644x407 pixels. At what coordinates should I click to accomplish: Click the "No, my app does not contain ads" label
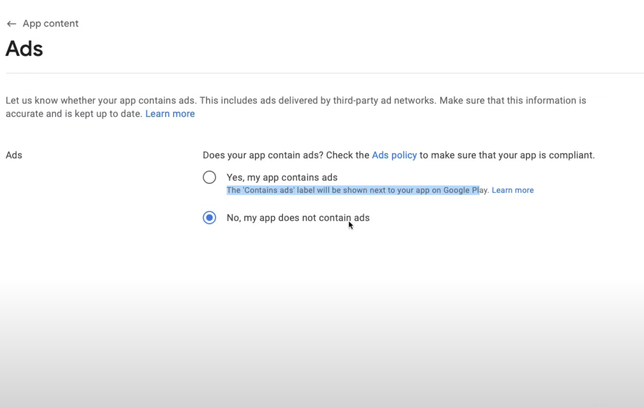click(298, 218)
